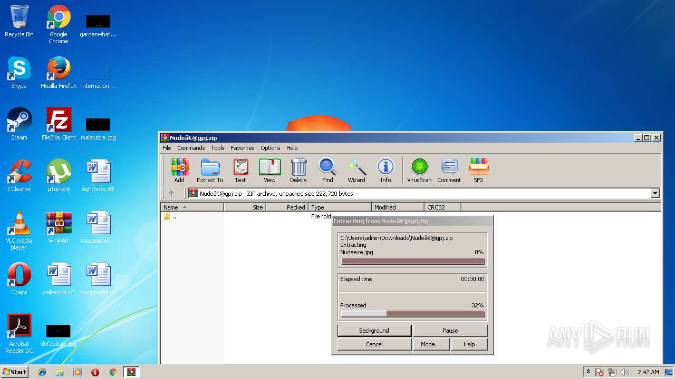Screen dimensions: 675x379
Task: Expand the archive path dropdown arrow
Action: pyautogui.click(x=655, y=193)
